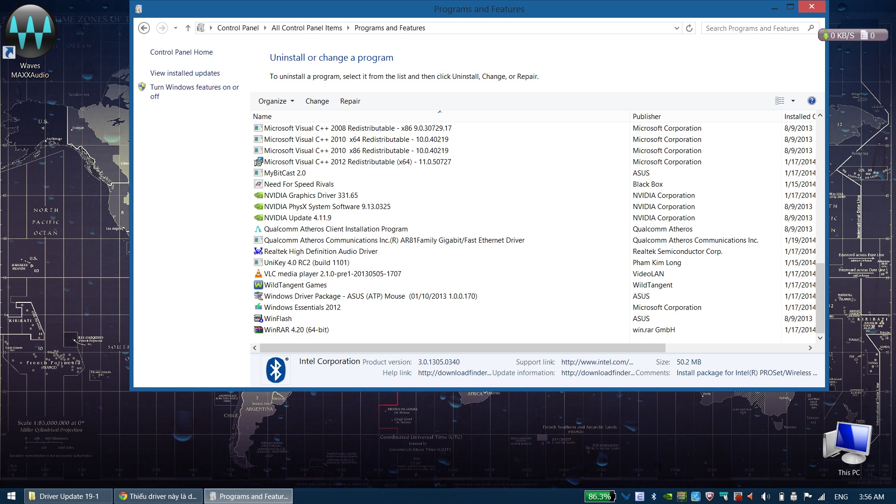
Task: Open the Organize dropdown menu
Action: tap(276, 101)
